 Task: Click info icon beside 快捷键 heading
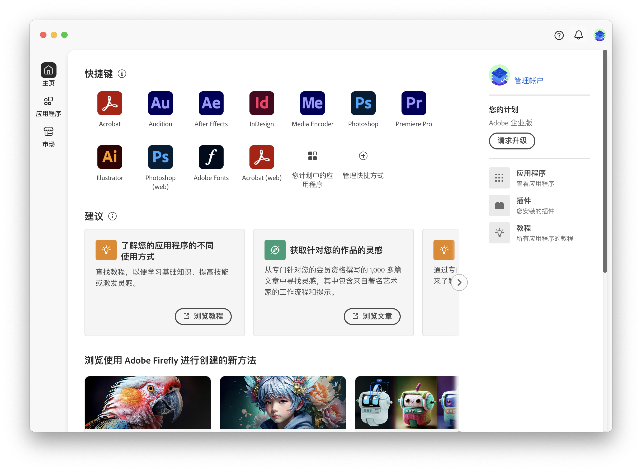click(122, 74)
